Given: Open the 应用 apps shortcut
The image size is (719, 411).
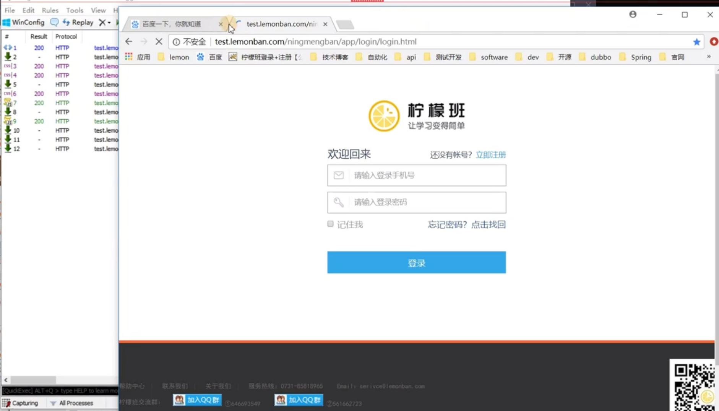Looking at the screenshot, I should click(138, 57).
